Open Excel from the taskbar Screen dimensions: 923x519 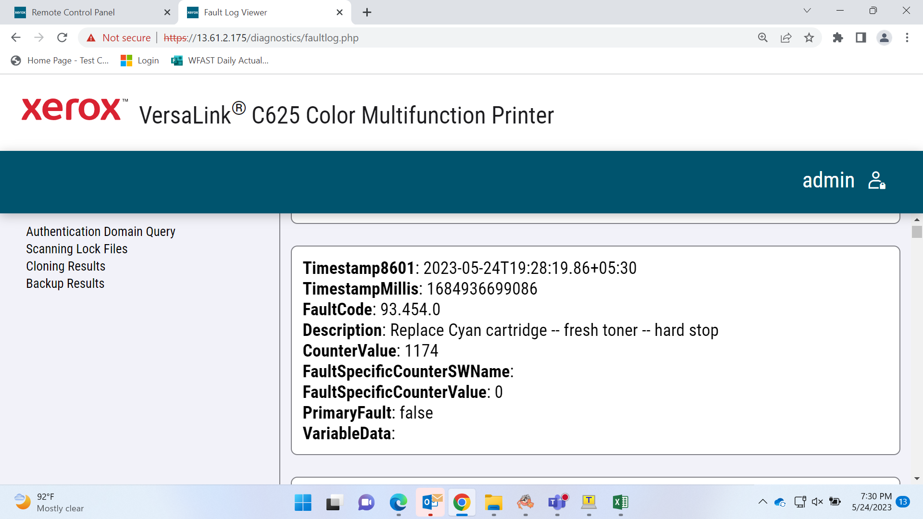[x=621, y=502]
